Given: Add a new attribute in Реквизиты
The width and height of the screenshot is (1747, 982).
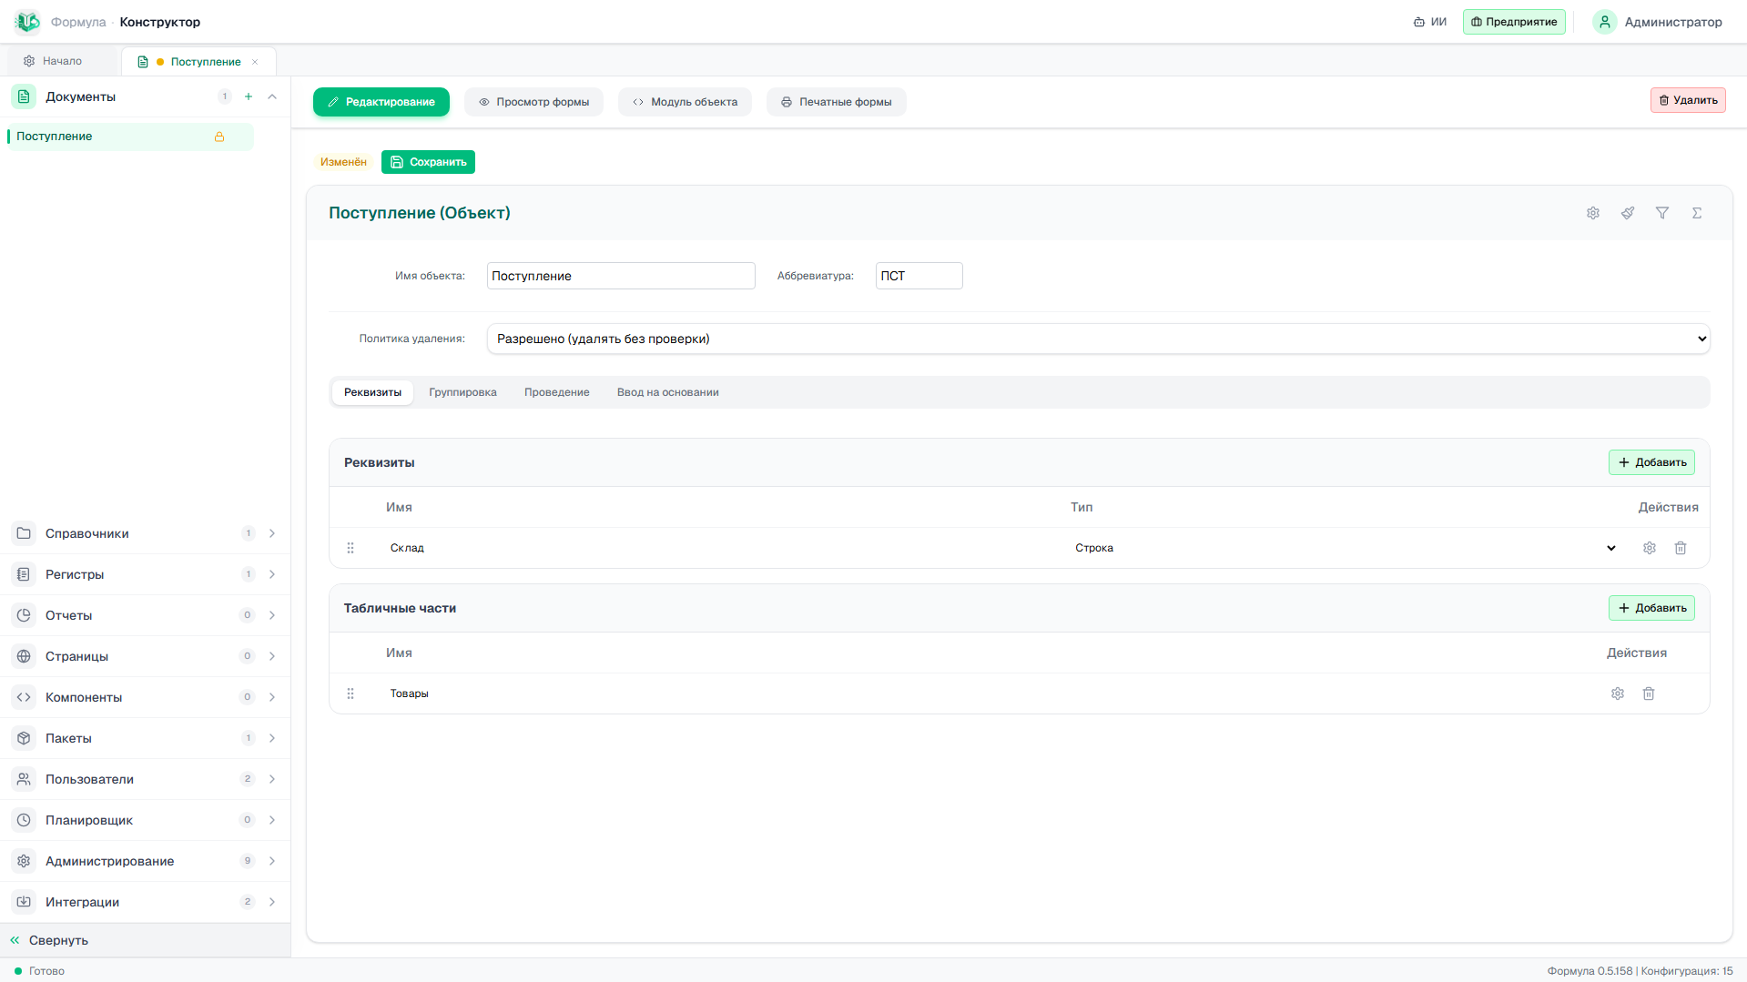Looking at the screenshot, I should point(1651,462).
